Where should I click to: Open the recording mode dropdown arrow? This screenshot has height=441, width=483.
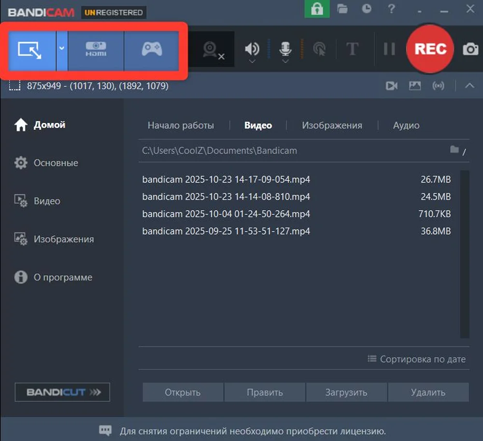coord(61,49)
